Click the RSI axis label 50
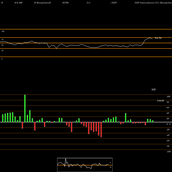This screenshot has width=172, height=172. (2, 45)
